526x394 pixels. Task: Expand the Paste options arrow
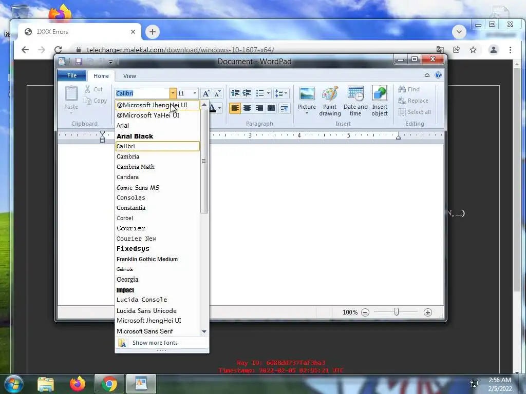[x=71, y=113]
